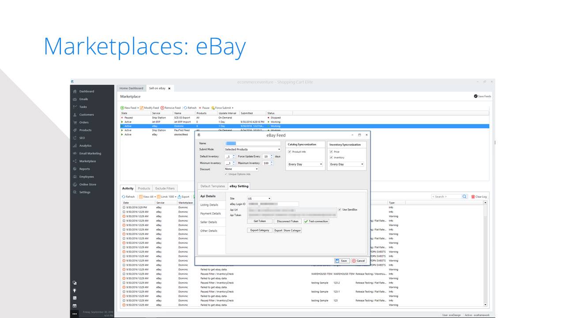Switch to the Products tab

tap(144, 189)
